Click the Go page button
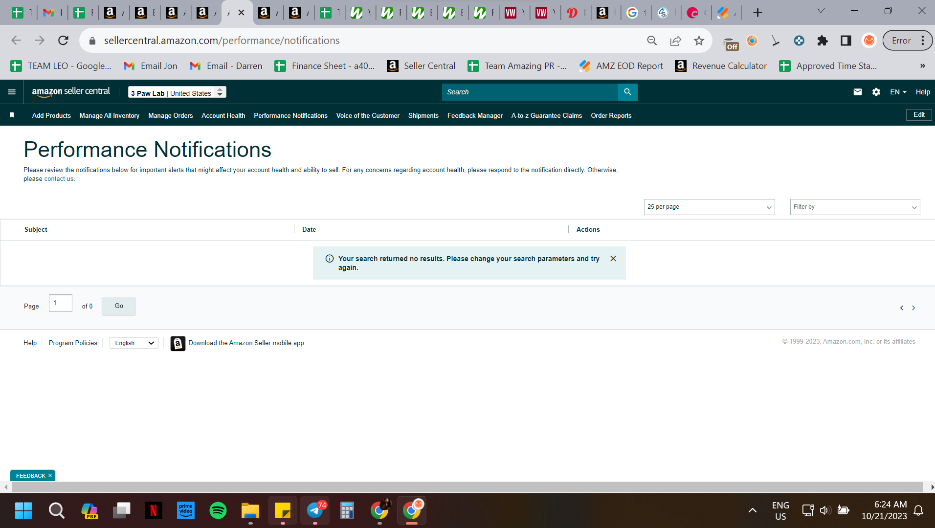This screenshot has width=935, height=528. [x=119, y=306]
